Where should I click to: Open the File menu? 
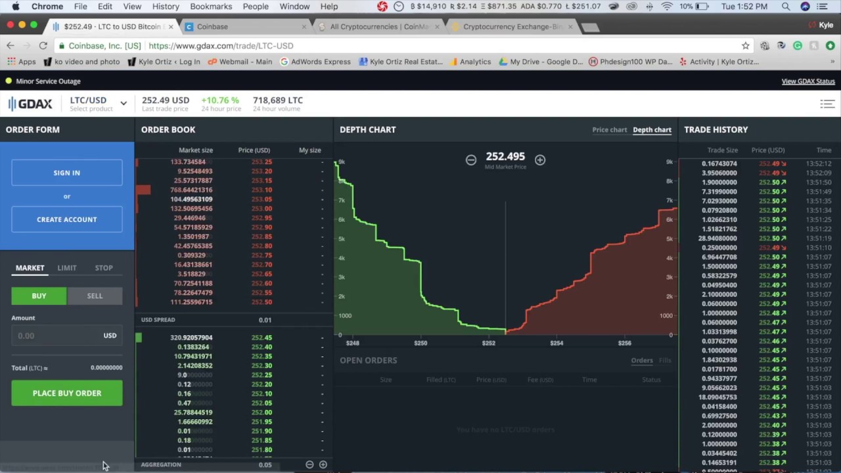(81, 7)
